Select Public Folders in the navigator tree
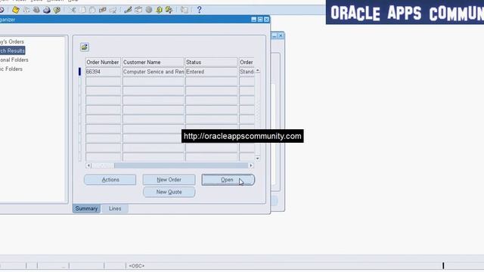 (11, 69)
